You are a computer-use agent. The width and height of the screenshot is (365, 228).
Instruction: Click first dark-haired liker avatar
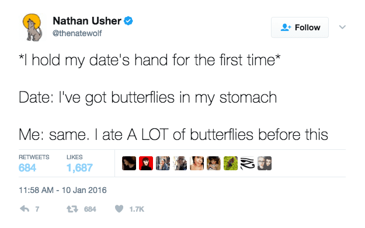click(129, 163)
